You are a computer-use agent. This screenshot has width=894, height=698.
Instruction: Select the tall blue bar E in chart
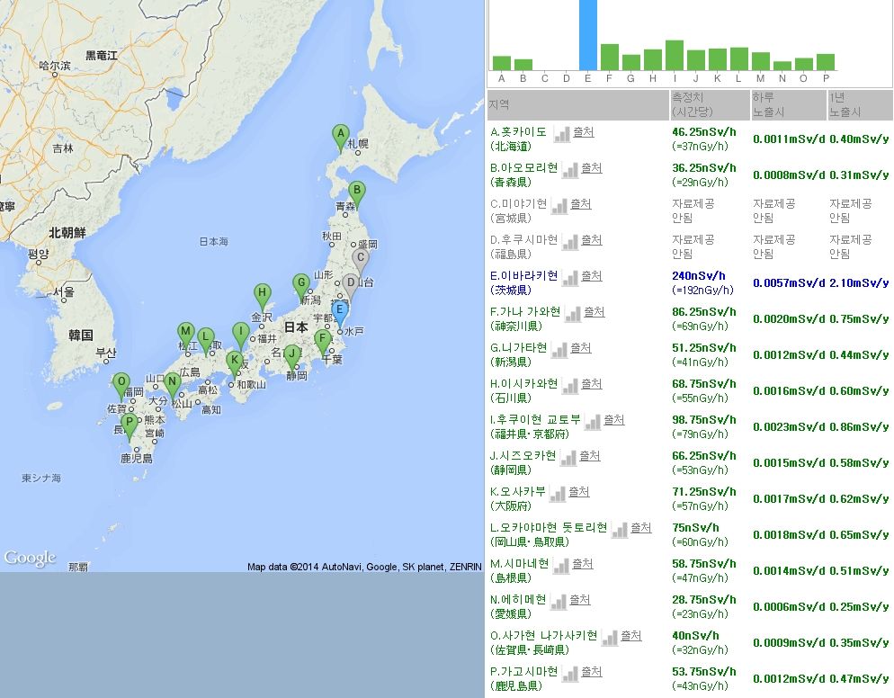(588, 35)
